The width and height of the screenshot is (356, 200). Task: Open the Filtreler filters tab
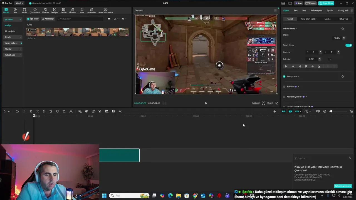(73, 11)
